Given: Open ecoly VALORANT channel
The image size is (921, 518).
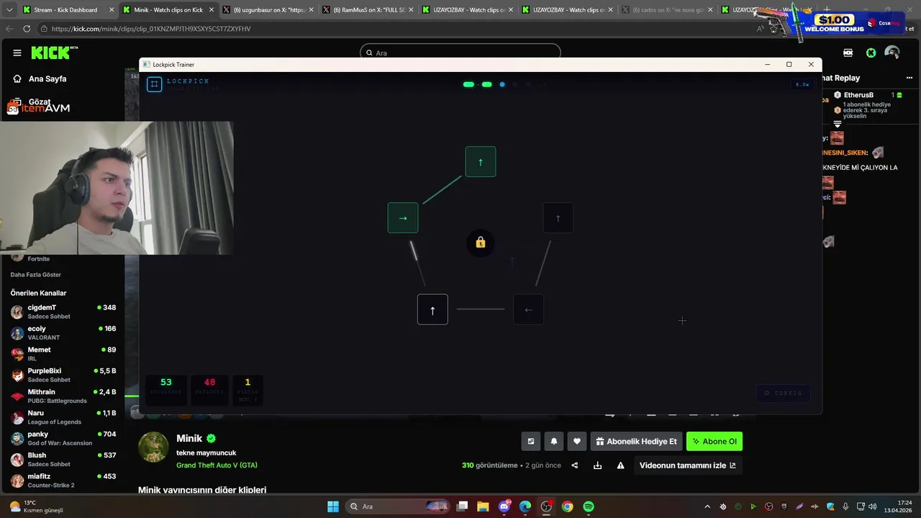Looking at the screenshot, I should (x=63, y=332).
